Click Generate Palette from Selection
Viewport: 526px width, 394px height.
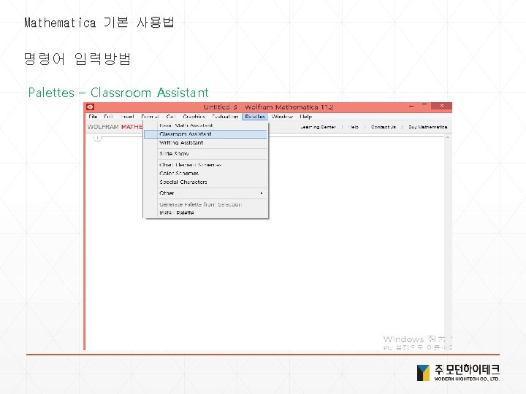click(x=205, y=204)
